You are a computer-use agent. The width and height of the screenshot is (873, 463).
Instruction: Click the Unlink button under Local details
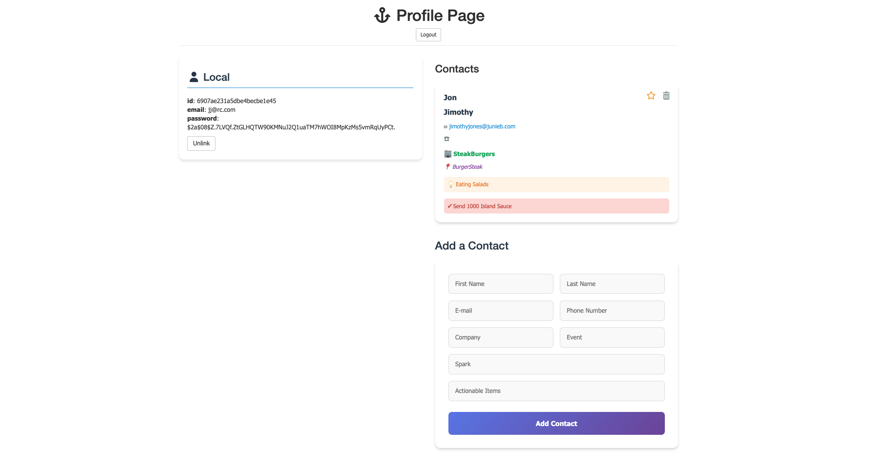201,143
